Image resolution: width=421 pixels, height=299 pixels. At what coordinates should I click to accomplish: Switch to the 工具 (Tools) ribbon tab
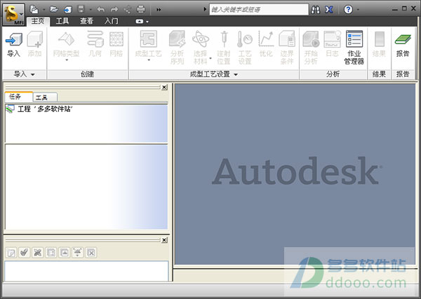[62, 21]
